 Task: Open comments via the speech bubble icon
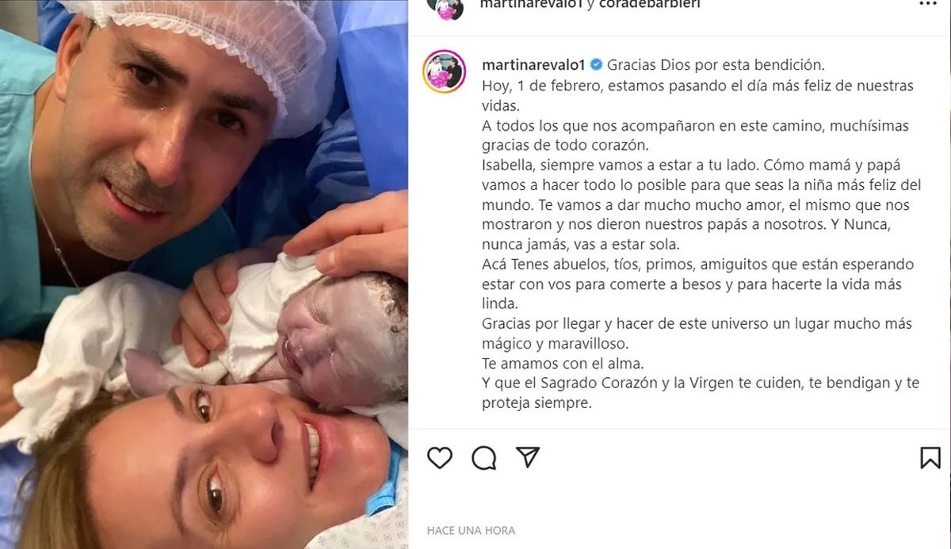tap(484, 457)
